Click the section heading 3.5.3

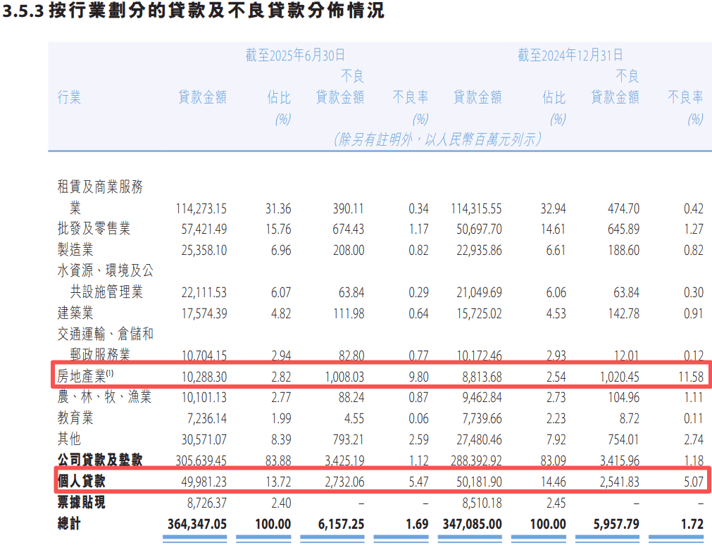[194, 12]
